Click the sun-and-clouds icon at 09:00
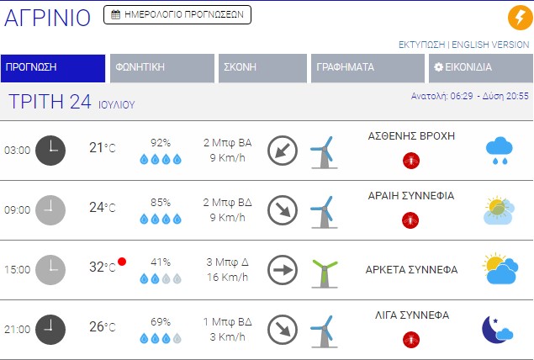534x360 pixels. click(x=500, y=210)
